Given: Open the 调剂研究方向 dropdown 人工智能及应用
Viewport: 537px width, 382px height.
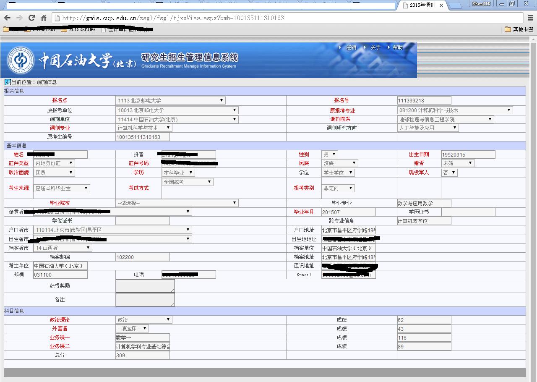Looking at the screenshot, I should coord(428,128).
